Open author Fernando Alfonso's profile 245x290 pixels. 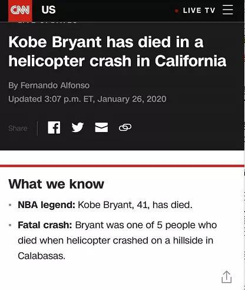(x=55, y=85)
